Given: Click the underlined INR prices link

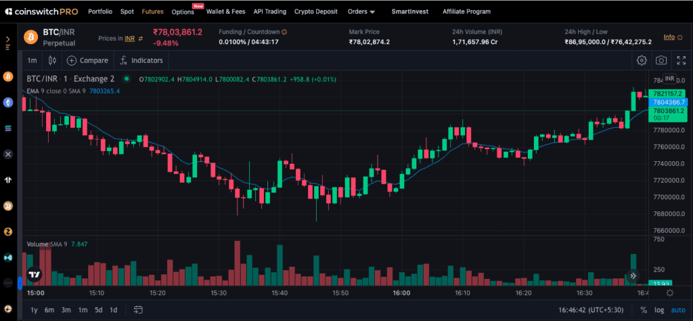Looking at the screenshot, I should click(x=129, y=39).
